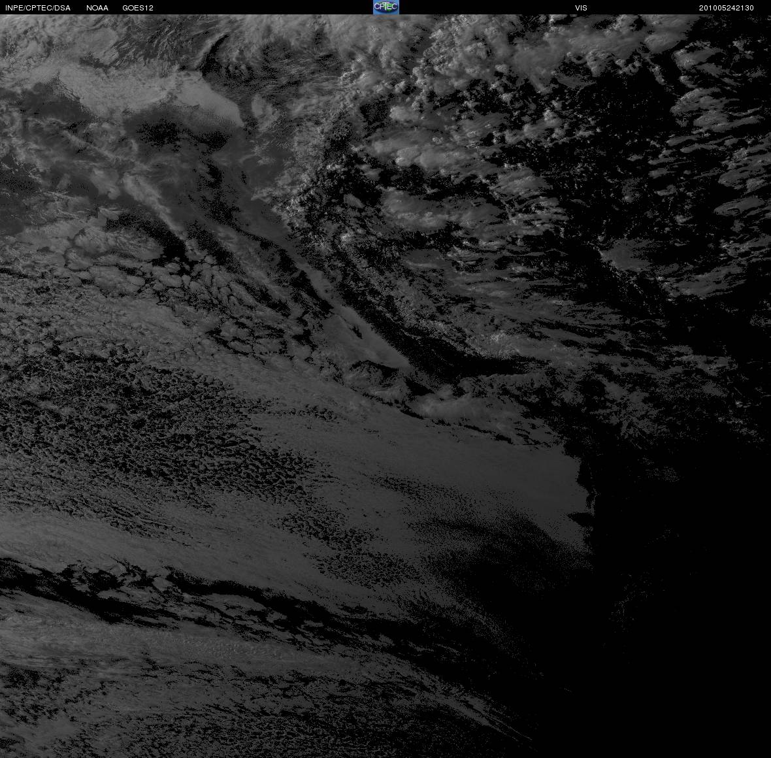The height and width of the screenshot is (758, 771).
Task: Click the NOAA label in the header
Action: (x=97, y=8)
